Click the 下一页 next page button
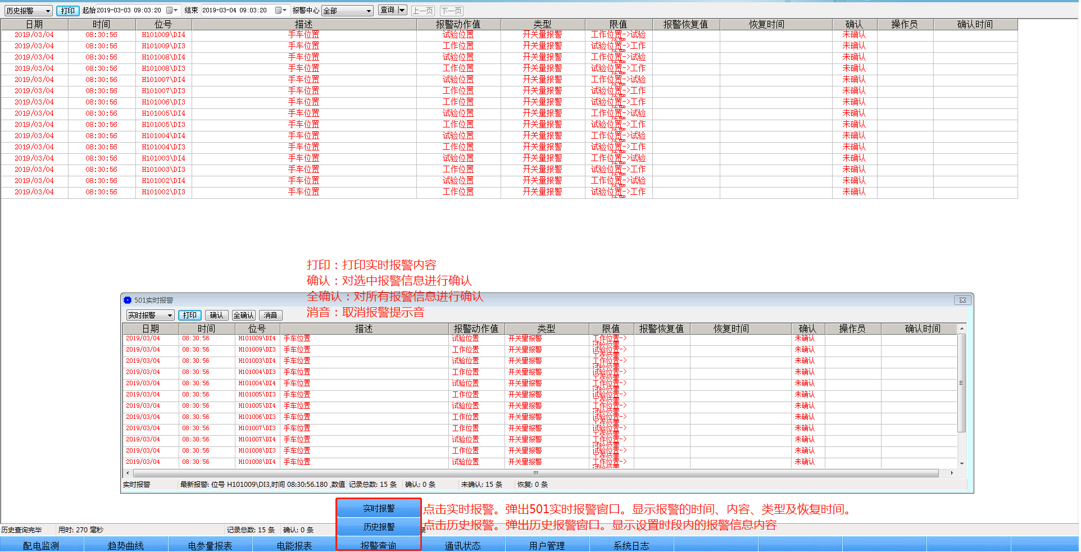This screenshot has width=1081, height=552. (451, 11)
